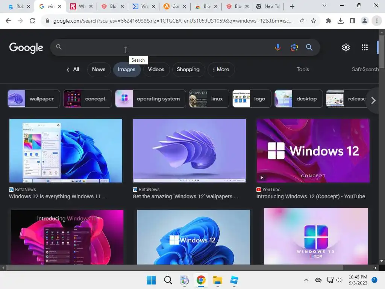Screen dimensions: 385x289
Task: Open volume control in system tray
Action: click(339, 280)
